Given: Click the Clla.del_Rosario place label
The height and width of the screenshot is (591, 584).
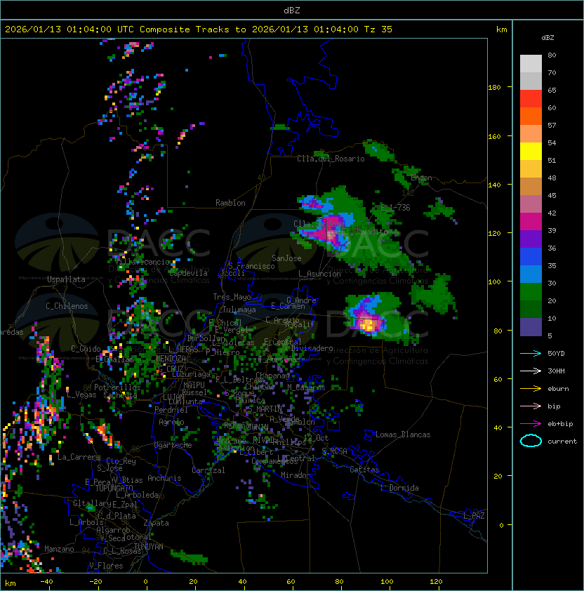Looking at the screenshot, I should [331, 159].
